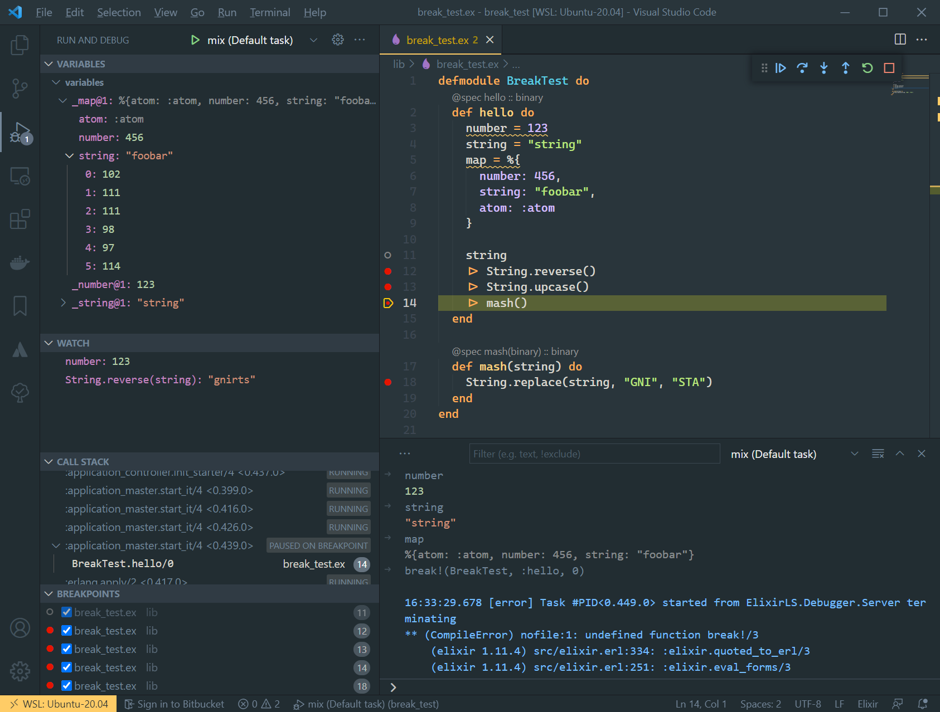This screenshot has height=712, width=940.
Task: Open notifications bell in status bar
Action: pos(923,704)
